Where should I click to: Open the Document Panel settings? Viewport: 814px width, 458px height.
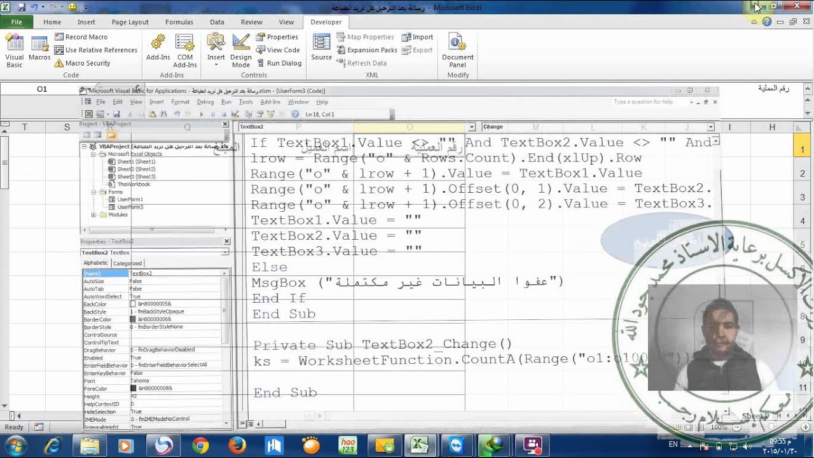pyautogui.click(x=458, y=51)
